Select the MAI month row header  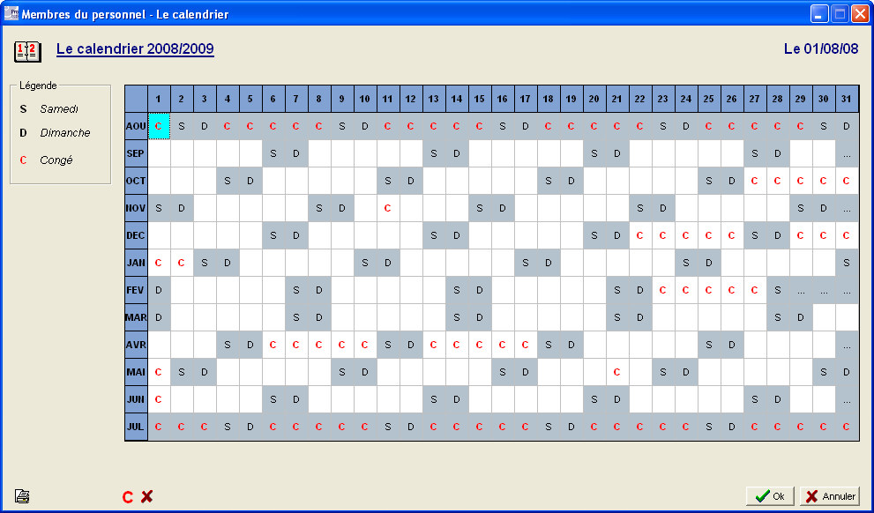coord(136,372)
